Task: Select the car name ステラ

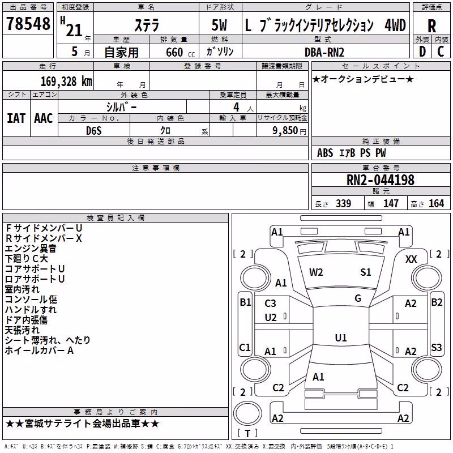Action: (x=147, y=25)
